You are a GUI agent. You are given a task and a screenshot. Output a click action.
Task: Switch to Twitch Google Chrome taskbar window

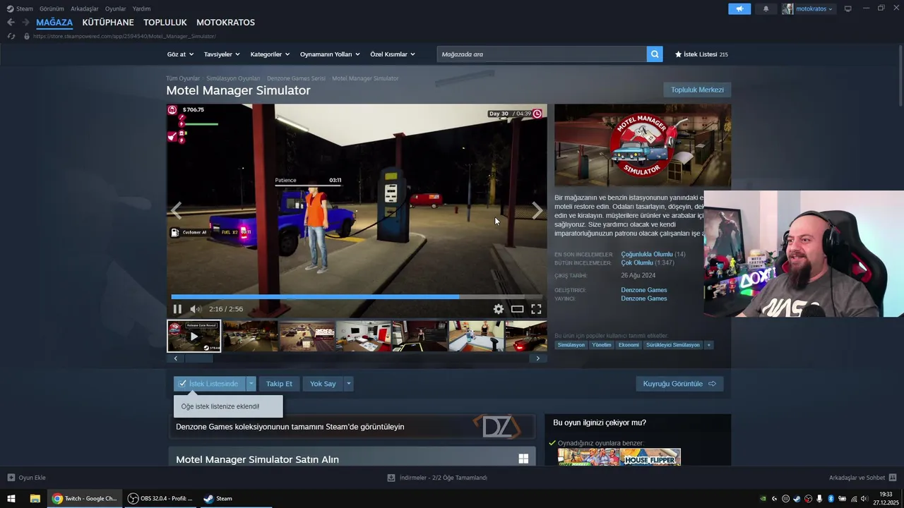pos(85,498)
